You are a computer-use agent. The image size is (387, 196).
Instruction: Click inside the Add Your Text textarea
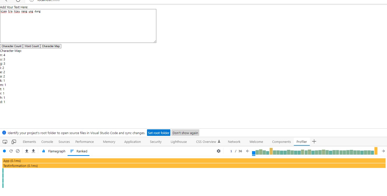(x=78, y=25)
